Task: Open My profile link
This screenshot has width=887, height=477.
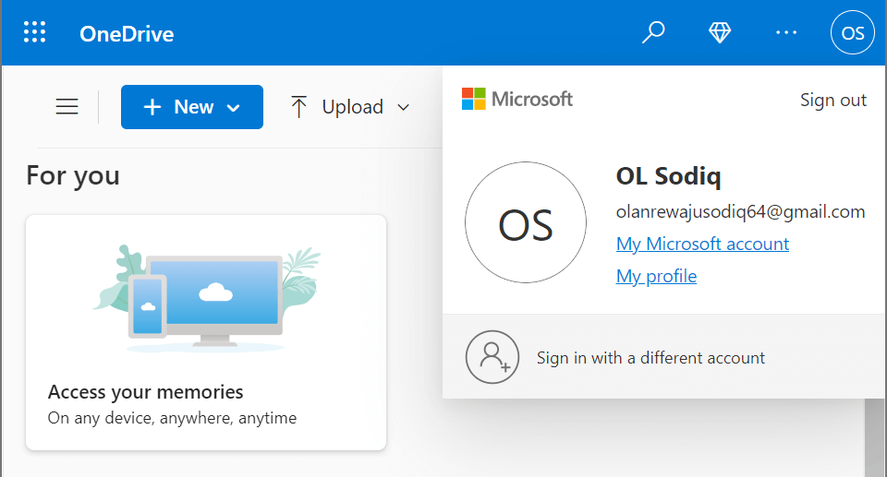Action: 656,276
